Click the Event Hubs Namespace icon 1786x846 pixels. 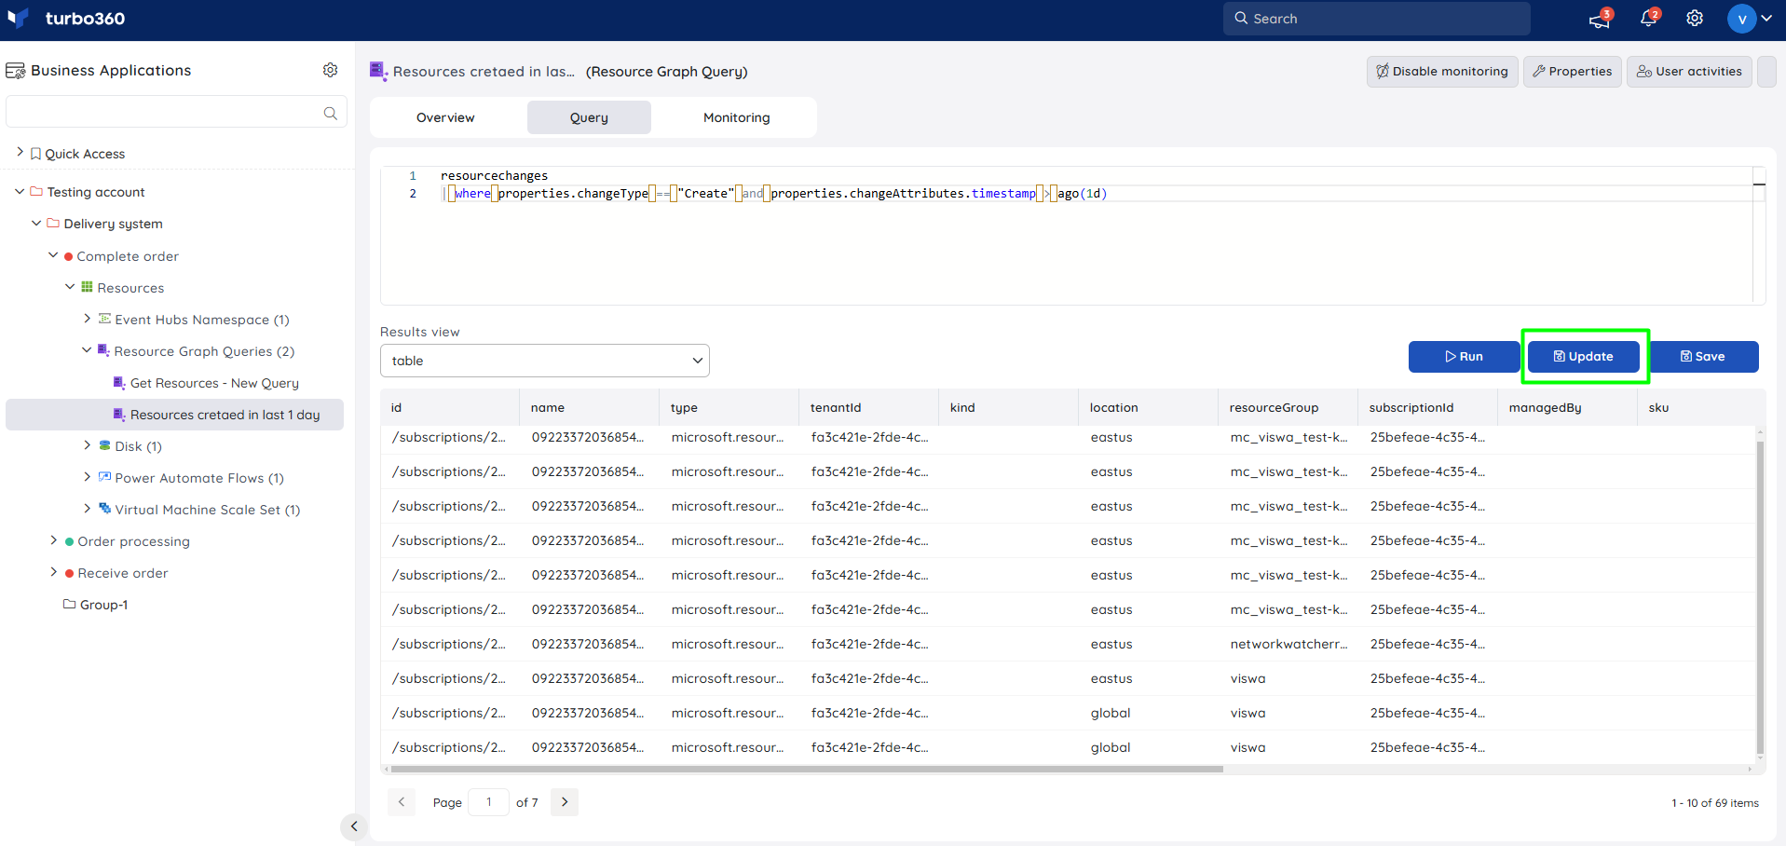[x=104, y=319]
